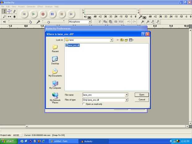Click Fit project in window icon
The image size is (192, 144).
coord(158,22)
